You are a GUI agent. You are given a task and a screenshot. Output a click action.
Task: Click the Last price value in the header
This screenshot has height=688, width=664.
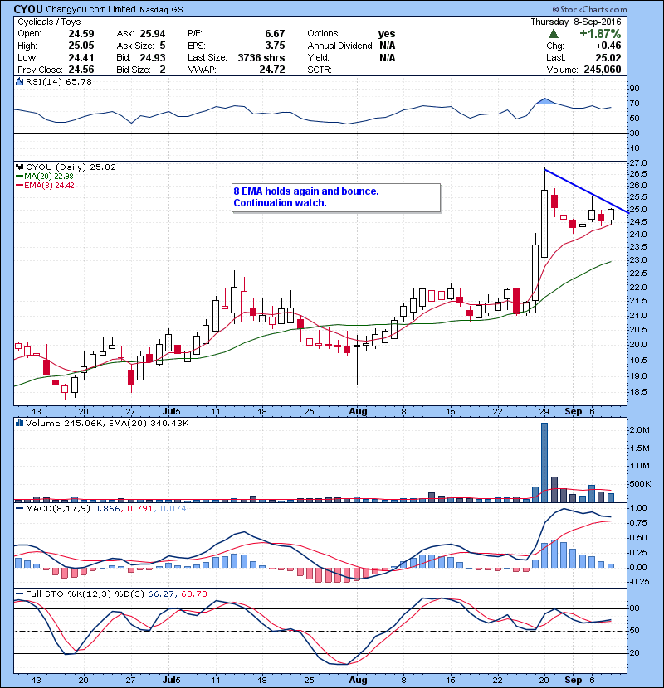[x=608, y=57]
